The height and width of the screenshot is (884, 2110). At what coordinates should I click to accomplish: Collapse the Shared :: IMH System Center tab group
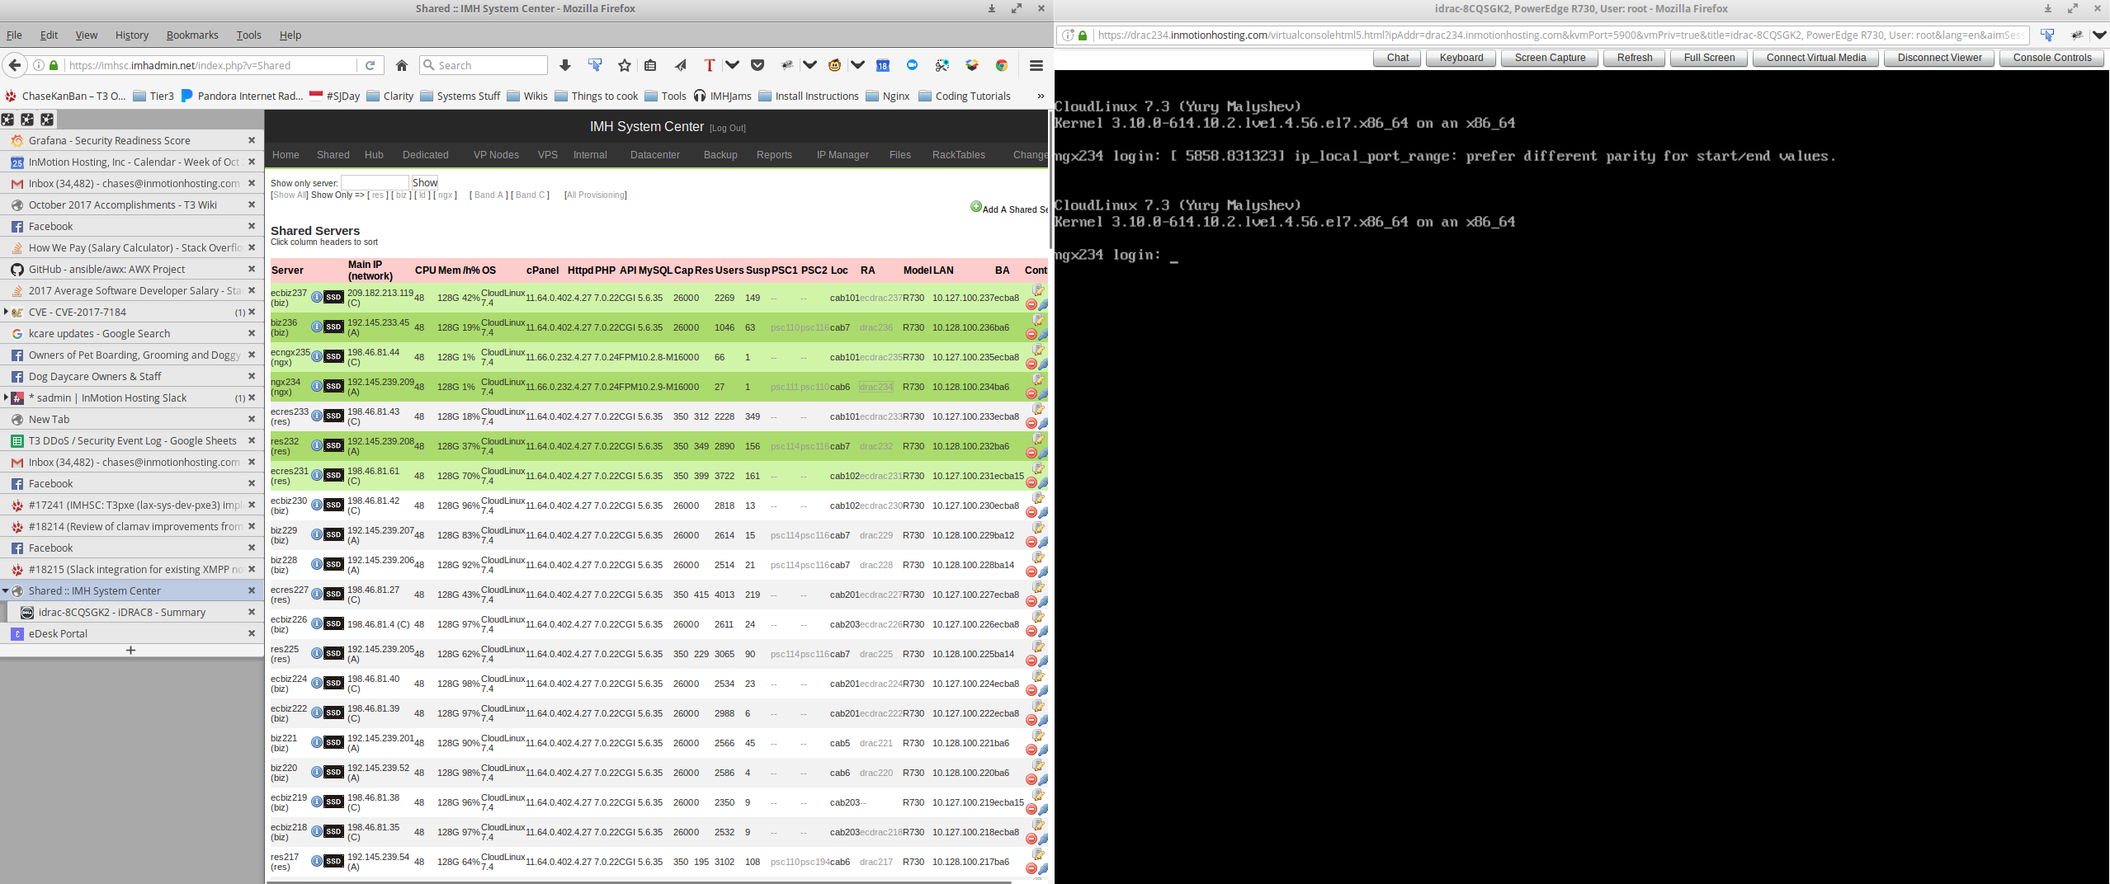click(6, 590)
